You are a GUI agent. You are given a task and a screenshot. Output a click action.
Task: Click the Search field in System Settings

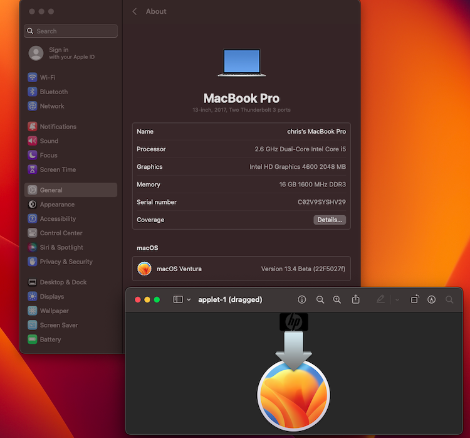71,31
